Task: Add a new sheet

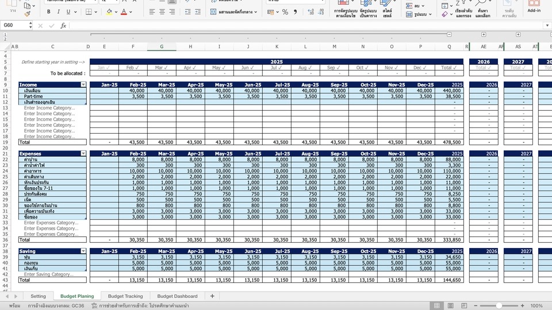Action: point(212,296)
